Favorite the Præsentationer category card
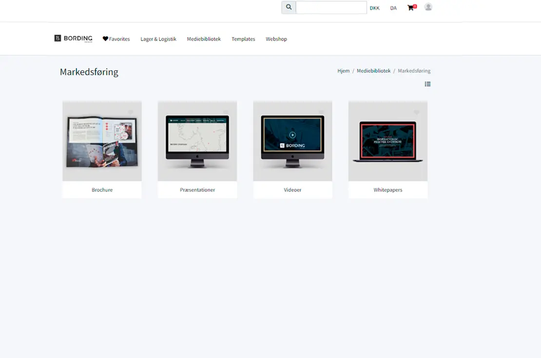This screenshot has height=358, width=541. tap(225, 113)
